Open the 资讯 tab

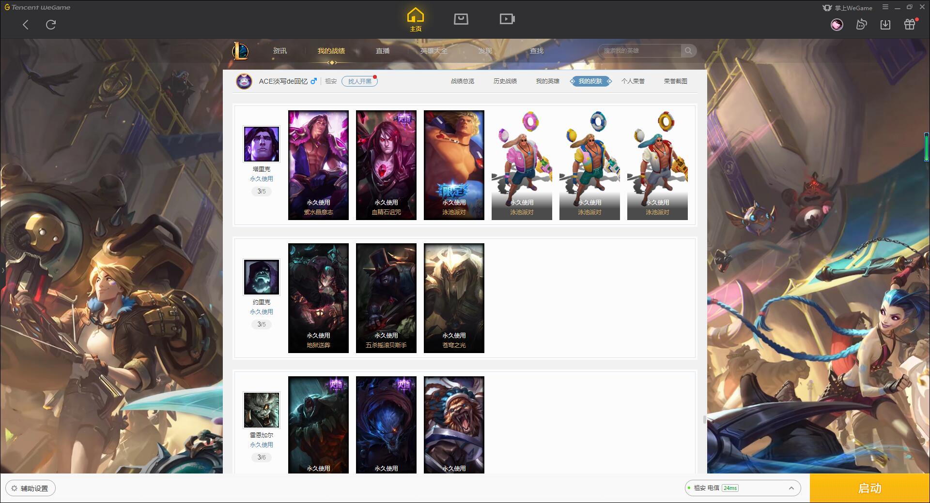point(280,51)
